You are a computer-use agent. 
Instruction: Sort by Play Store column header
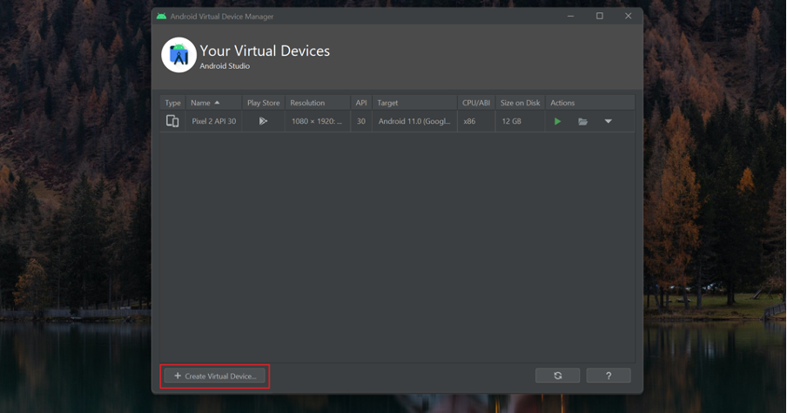tap(264, 103)
